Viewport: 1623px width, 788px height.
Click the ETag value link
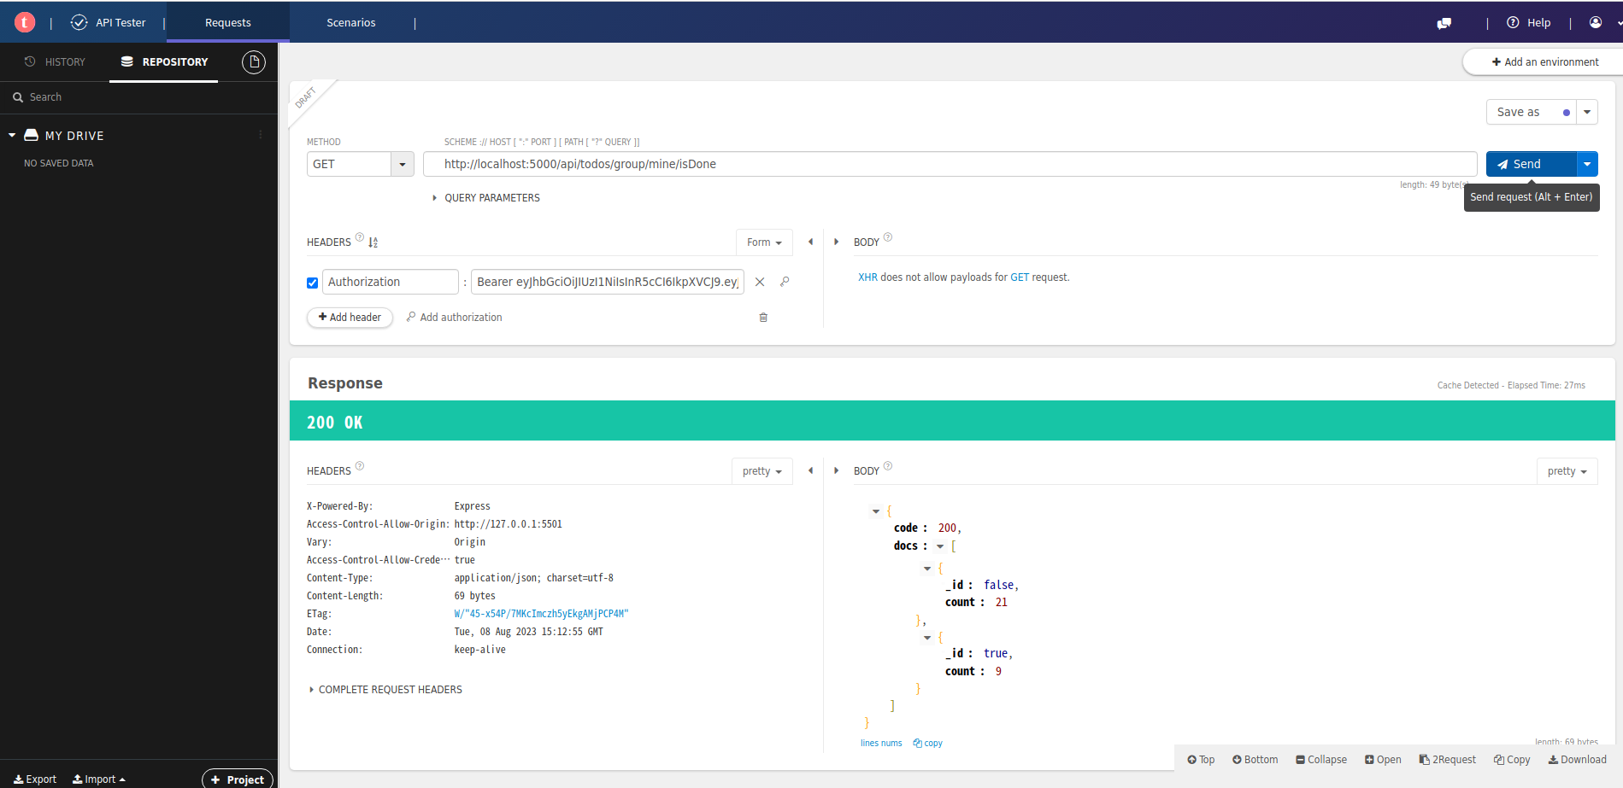tap(541, 614)
